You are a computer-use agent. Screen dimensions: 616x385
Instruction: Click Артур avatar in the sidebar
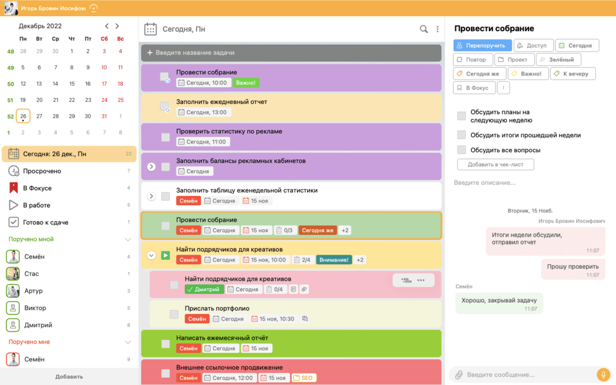point(13,291)
